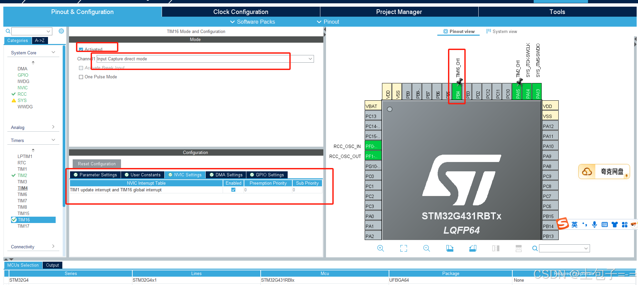Select the PF0 RCC_OSC_IN pin
The width and height of the screenshot is (638, 285).
(373, 146)
